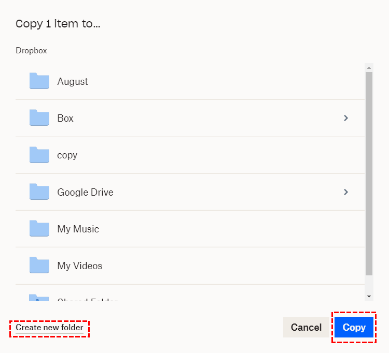Click the folder list scrollbar thumb
Viewport: 389px width, 353px height.
click(x=369, y=173)
